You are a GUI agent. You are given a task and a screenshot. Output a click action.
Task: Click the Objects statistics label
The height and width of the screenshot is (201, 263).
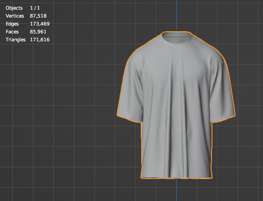(x=14, y=8)
